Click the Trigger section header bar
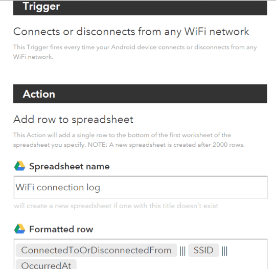 tap(140, 8)
